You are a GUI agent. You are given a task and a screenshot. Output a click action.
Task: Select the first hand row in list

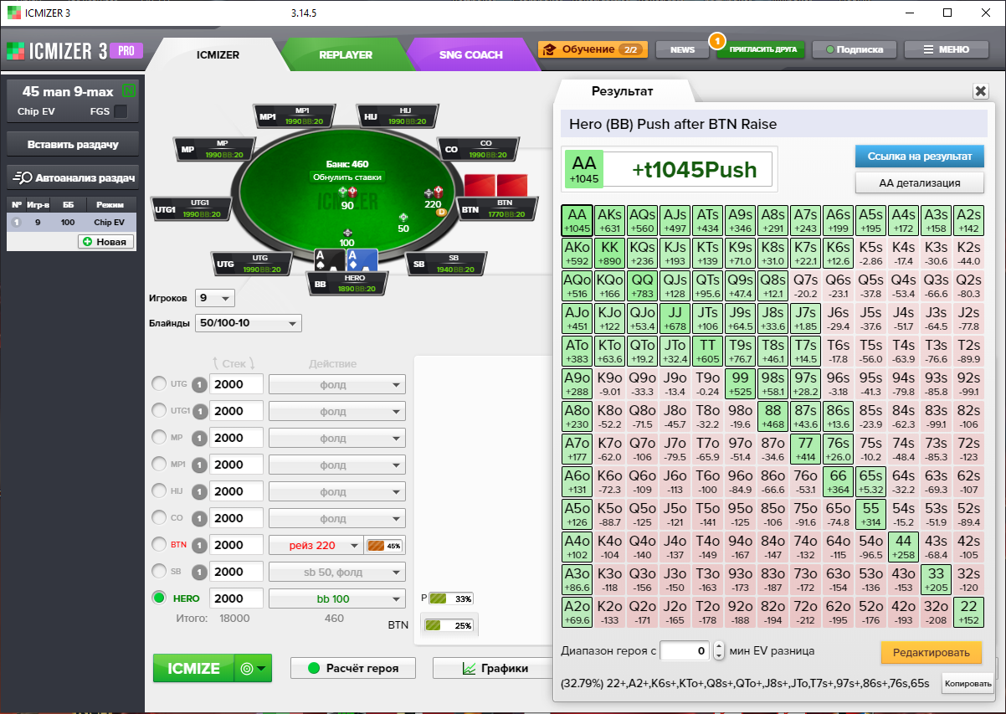[73, 223]
